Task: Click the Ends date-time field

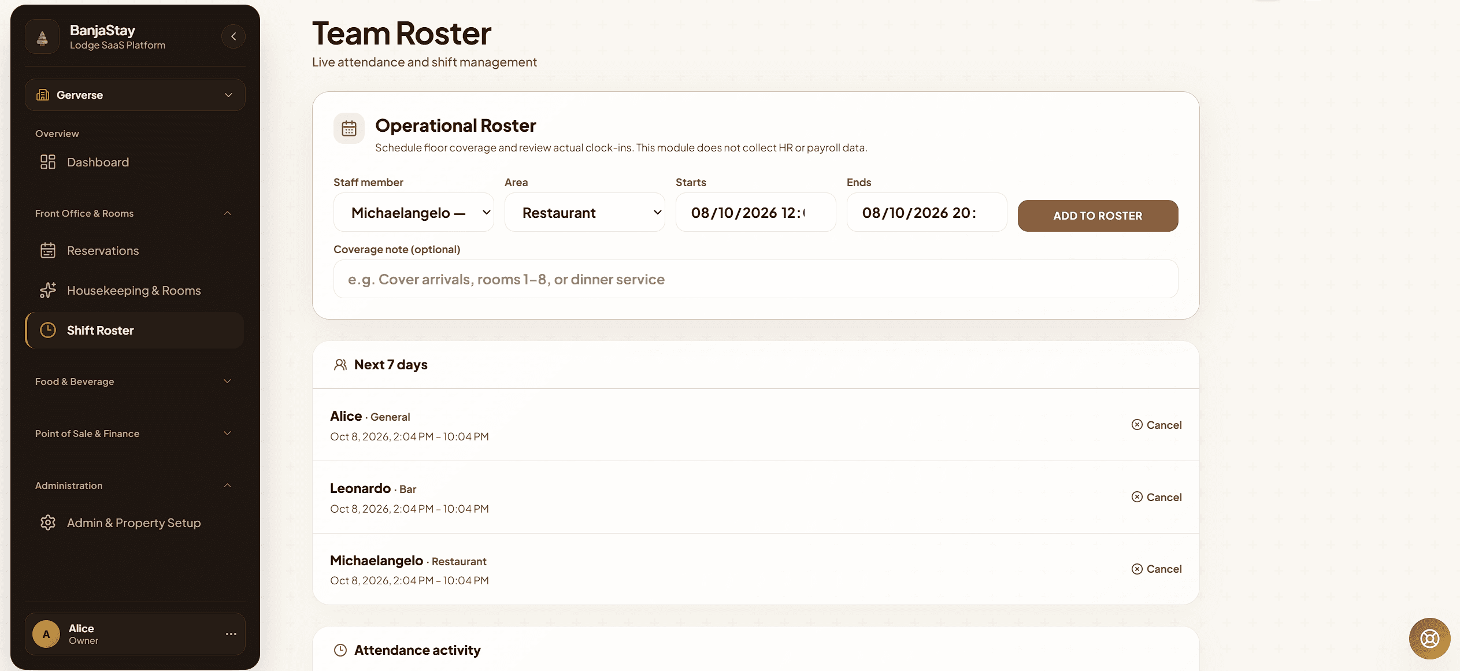Action: tap(927, 213)
